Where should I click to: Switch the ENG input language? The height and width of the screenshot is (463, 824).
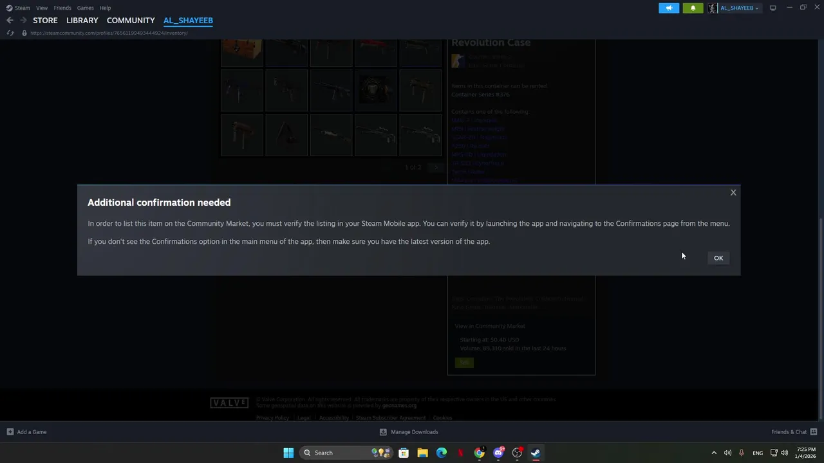758,453
